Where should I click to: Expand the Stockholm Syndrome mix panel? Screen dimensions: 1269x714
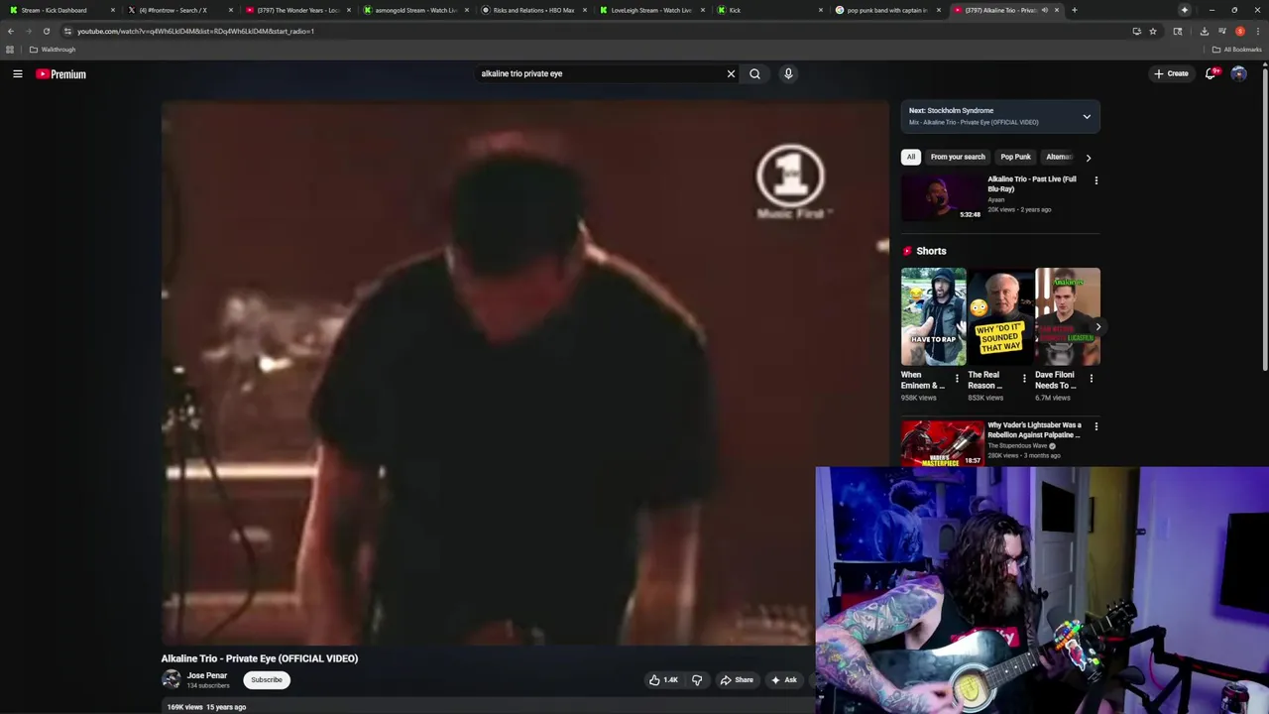click(1087, 116)
